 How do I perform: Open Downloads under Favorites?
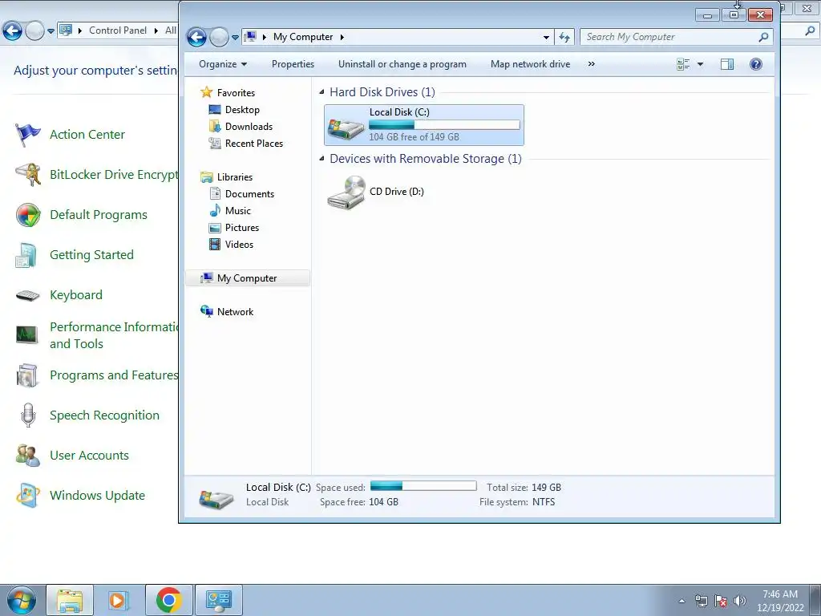click(249, 126)
